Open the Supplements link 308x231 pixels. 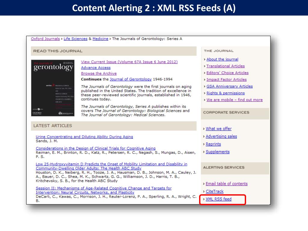point(218,152)
